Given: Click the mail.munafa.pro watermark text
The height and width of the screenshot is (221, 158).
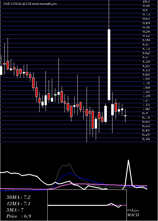Looking at the screenshot, I should coord(45,4).
